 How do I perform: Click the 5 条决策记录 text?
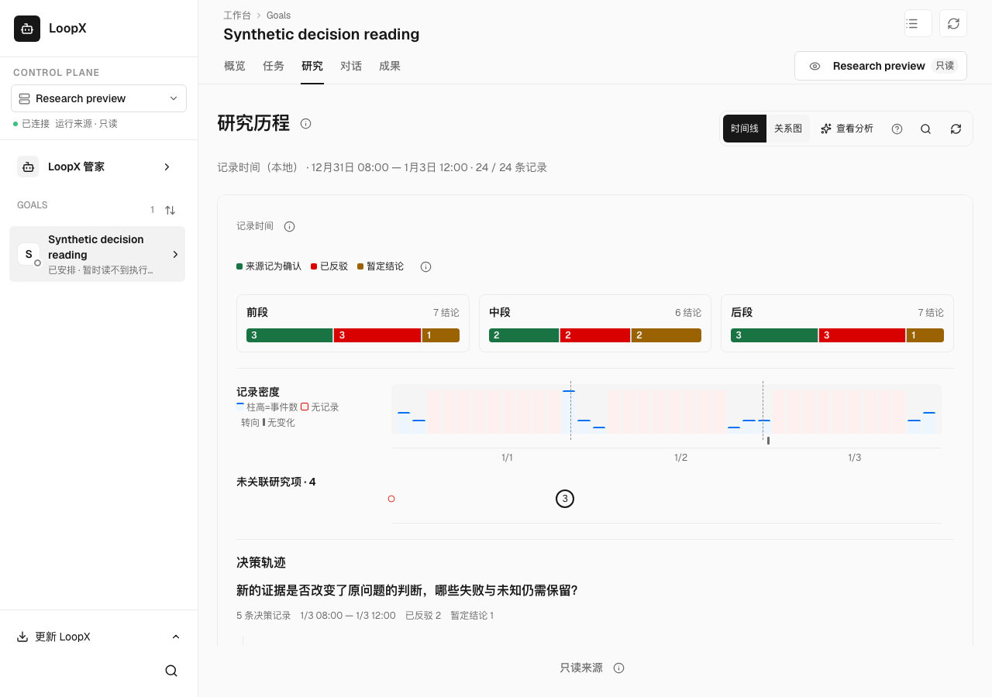point(263,616)
